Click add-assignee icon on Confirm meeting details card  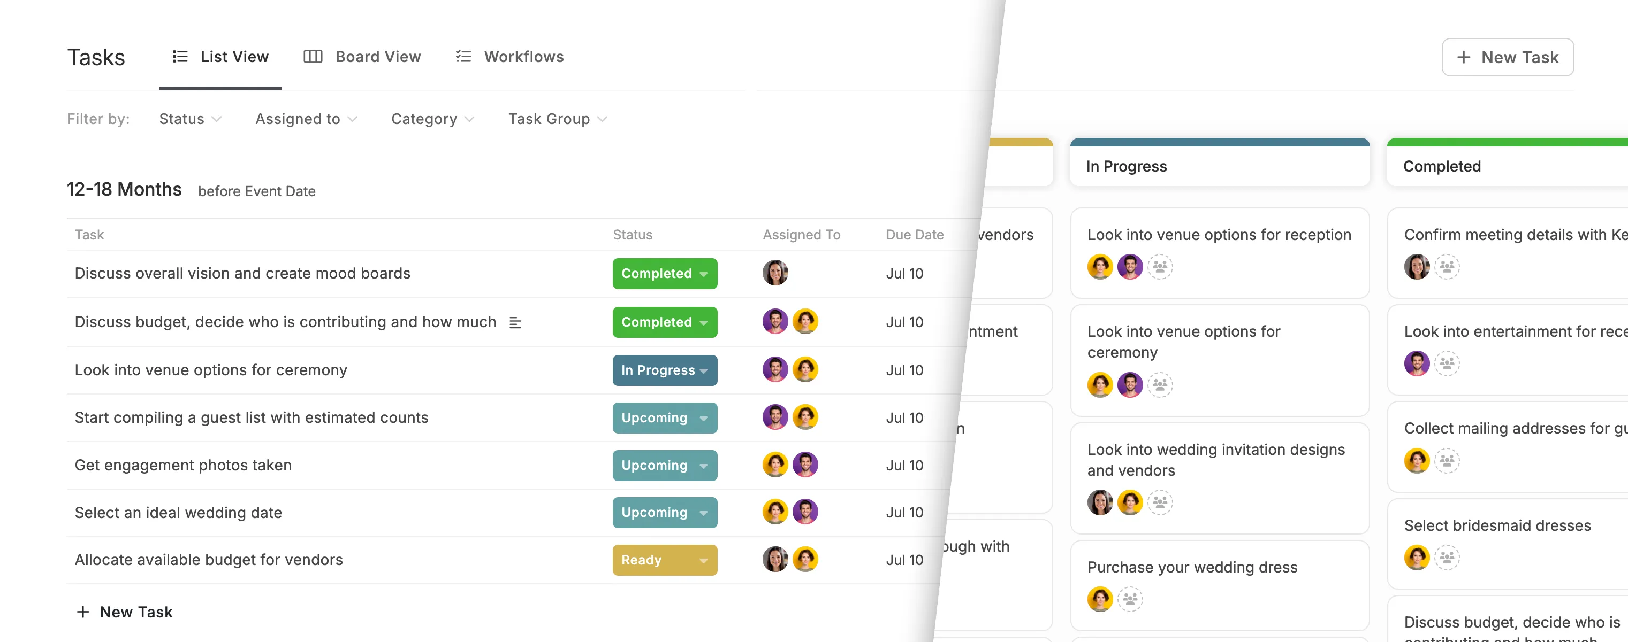coord(1447,266)
